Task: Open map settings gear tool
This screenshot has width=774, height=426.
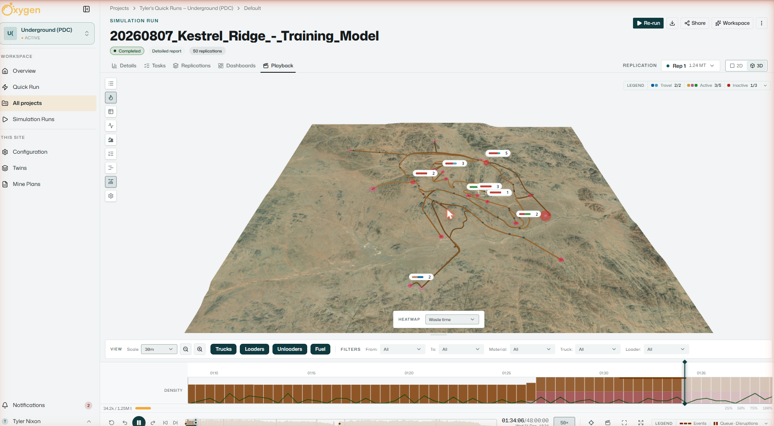Action: (111, 196)
